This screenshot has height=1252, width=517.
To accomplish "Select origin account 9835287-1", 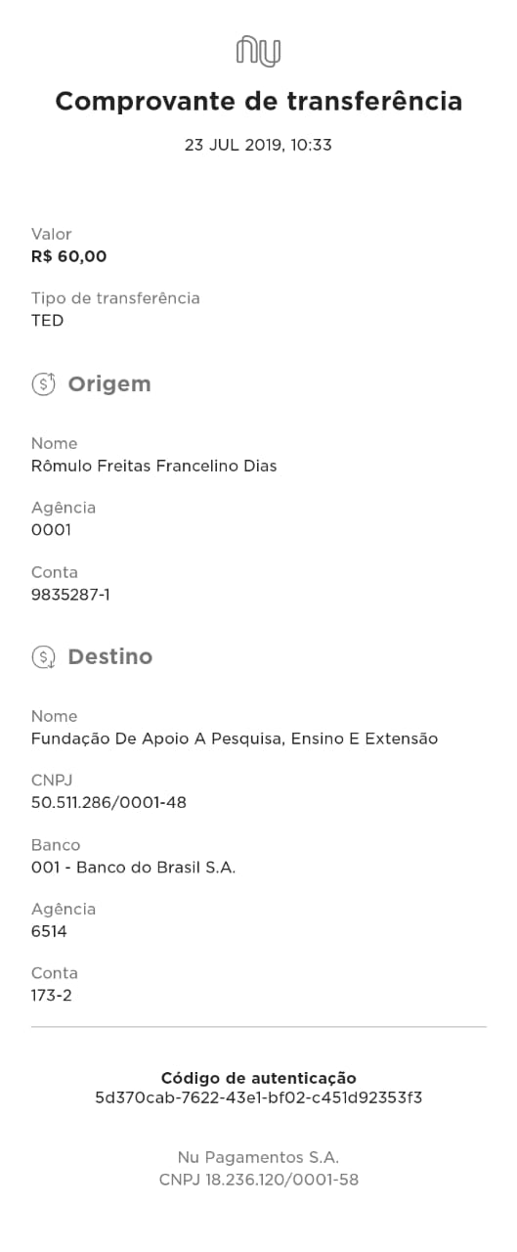I will point(70,595).
